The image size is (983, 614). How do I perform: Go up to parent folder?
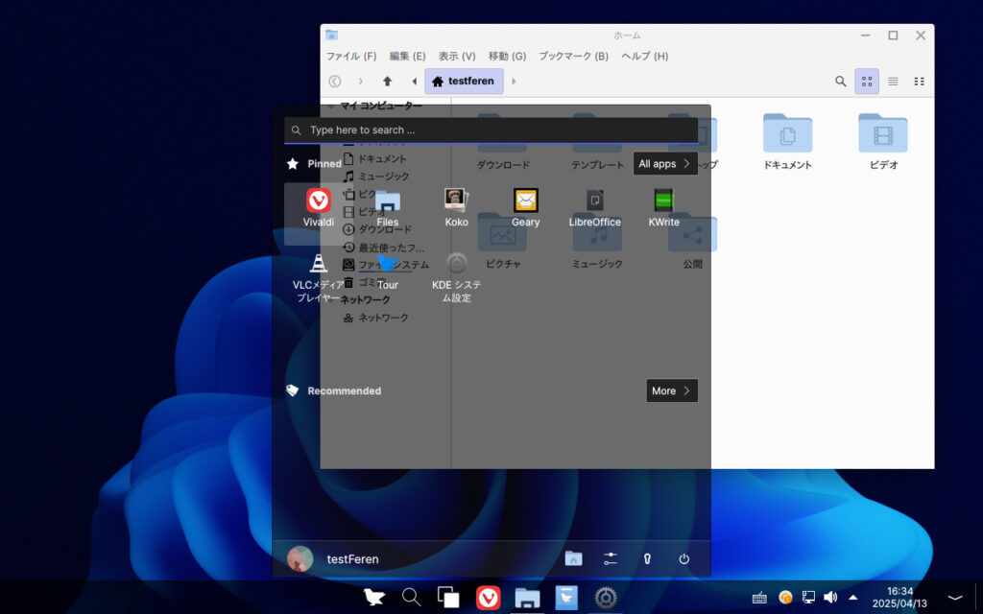[388, 81]
